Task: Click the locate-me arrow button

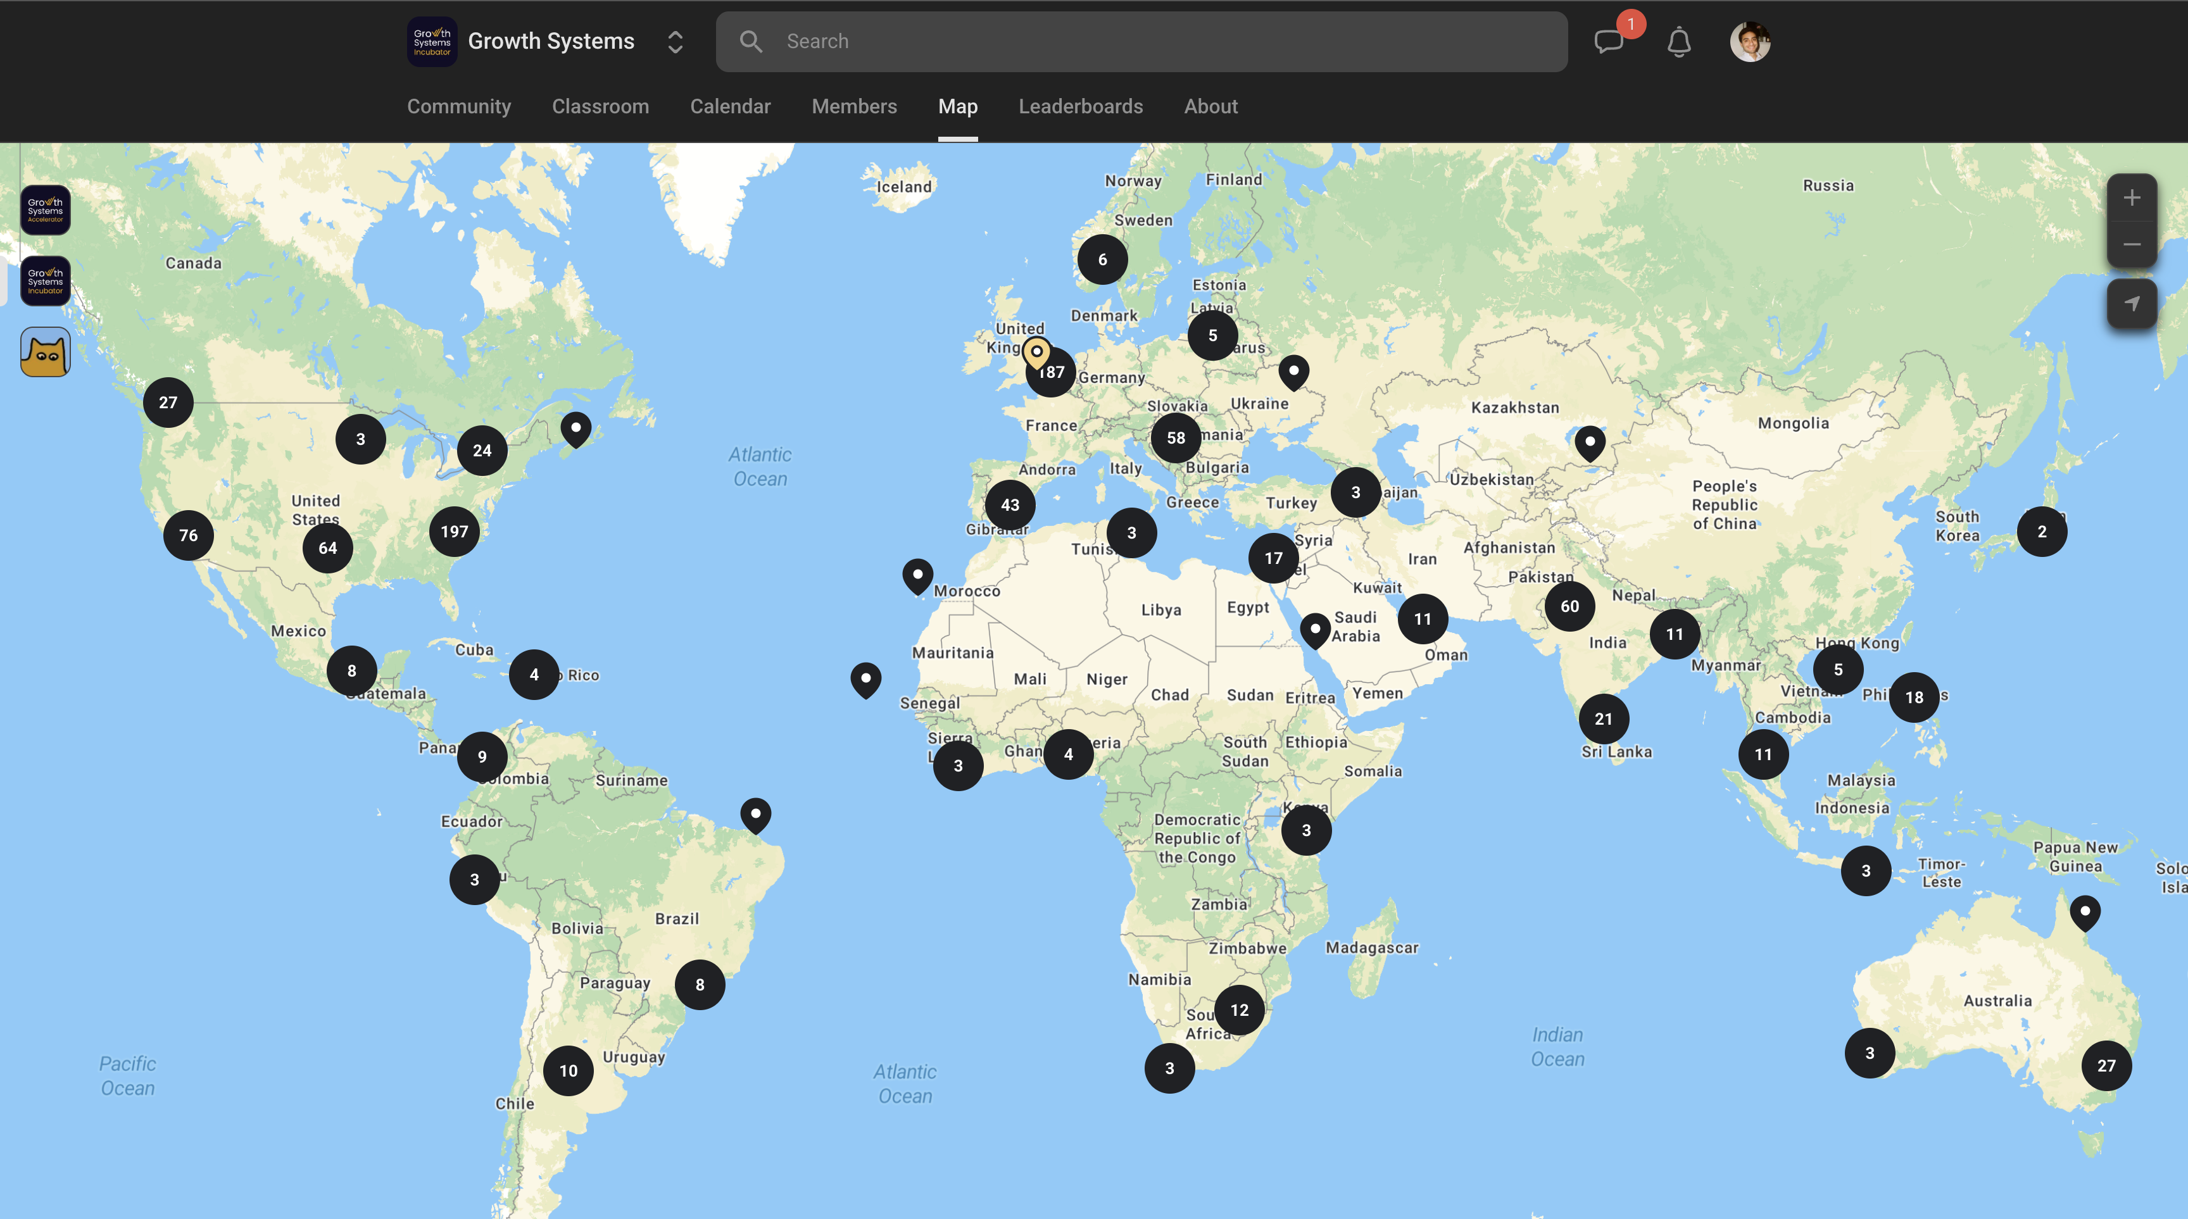Action: [2131, 304]
